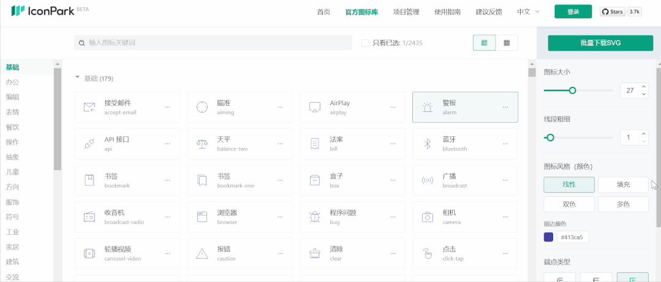Select the AirPlay icon
The image size is (661, 282).
315,107
